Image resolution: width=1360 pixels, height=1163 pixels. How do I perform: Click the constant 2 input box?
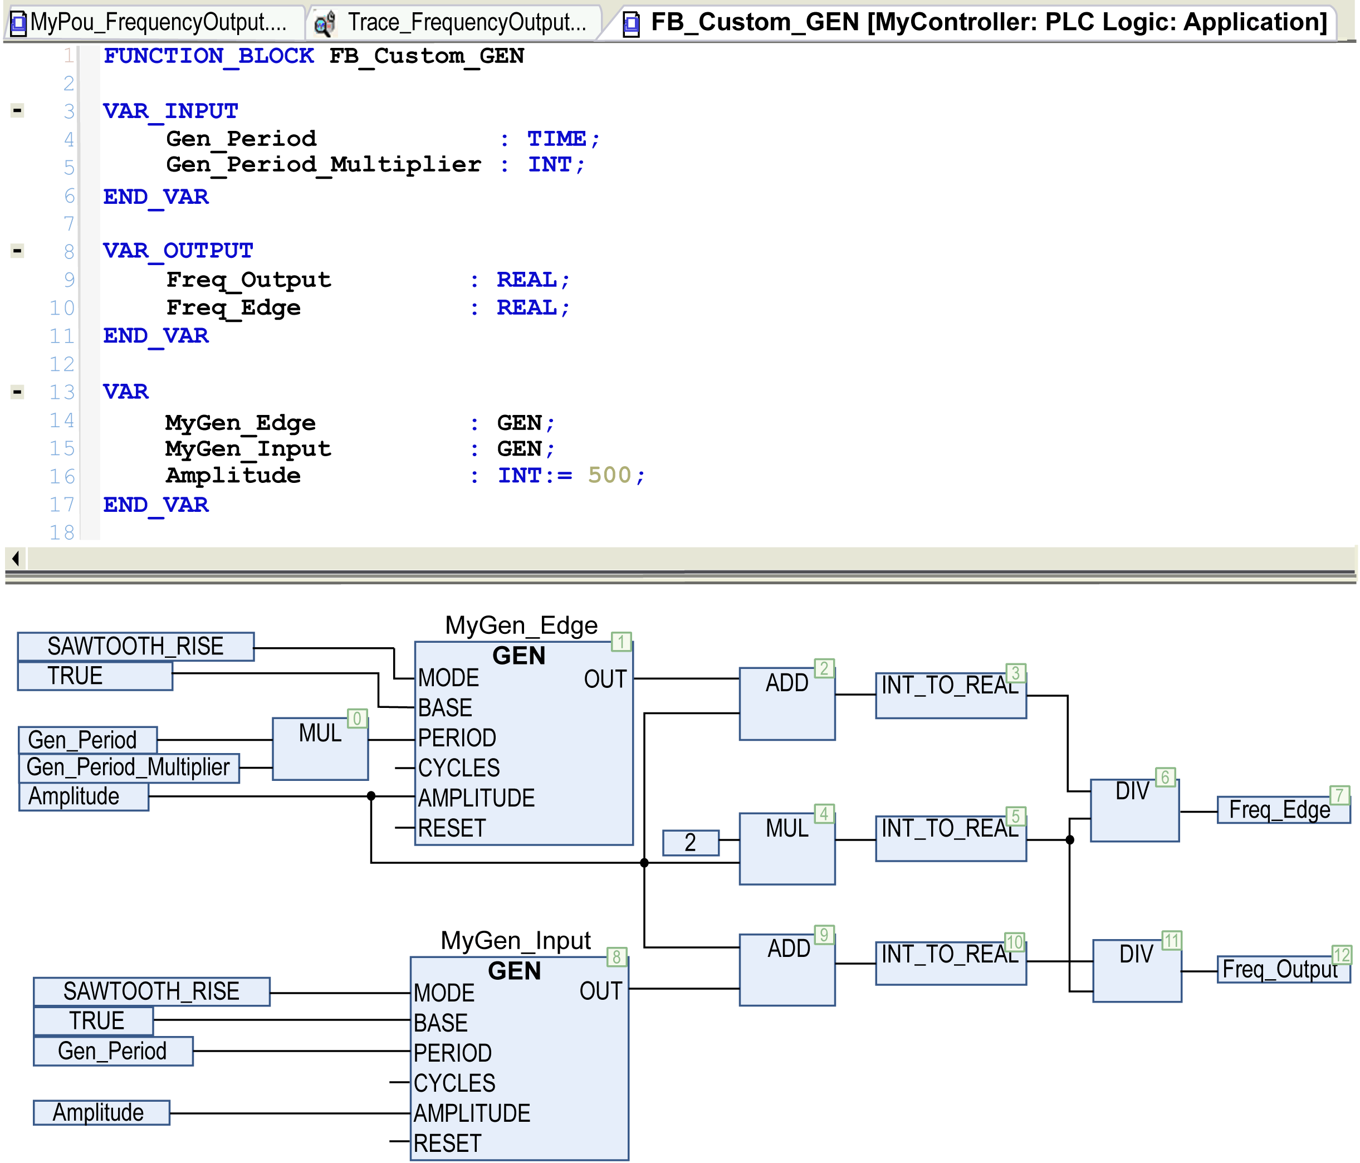click(690, 843)
